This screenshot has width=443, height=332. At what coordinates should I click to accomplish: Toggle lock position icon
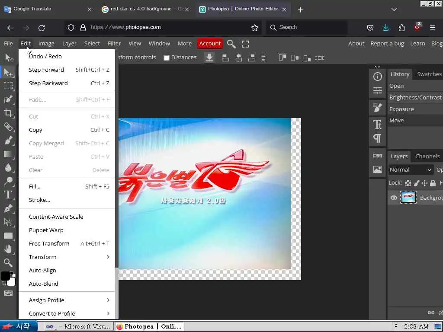click(x=424, y=183)
